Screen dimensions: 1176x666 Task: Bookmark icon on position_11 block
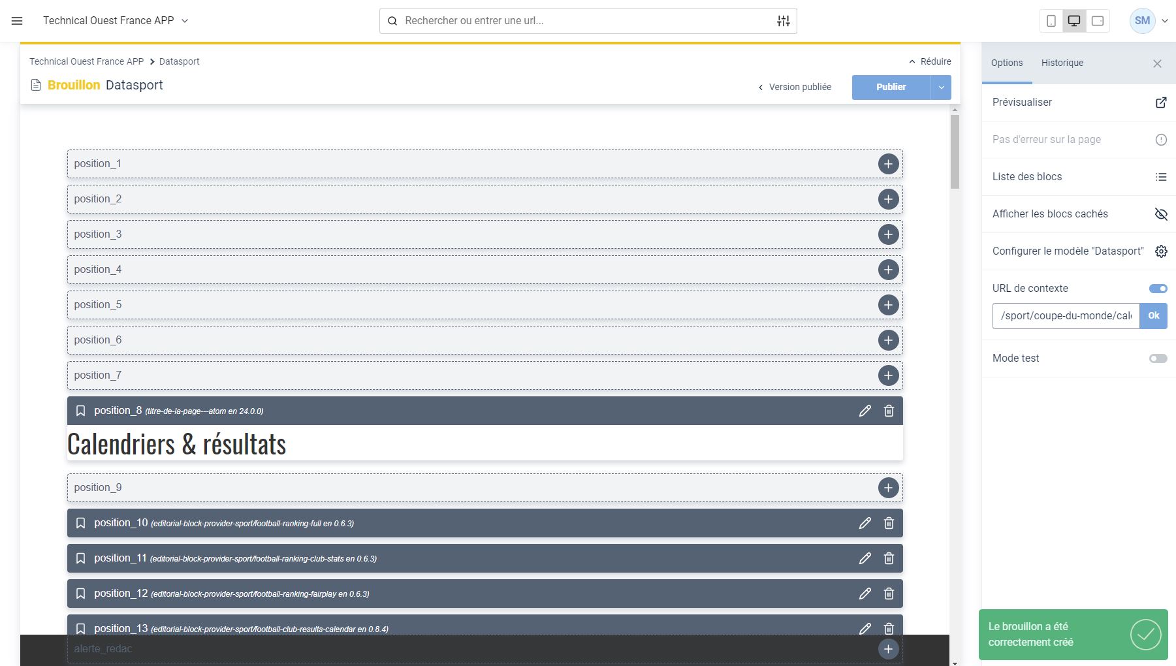tap(80, 558)
